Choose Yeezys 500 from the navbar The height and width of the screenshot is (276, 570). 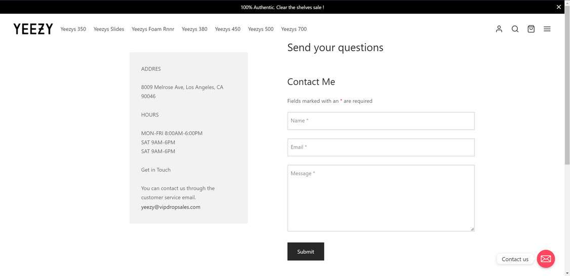[261, 29]
